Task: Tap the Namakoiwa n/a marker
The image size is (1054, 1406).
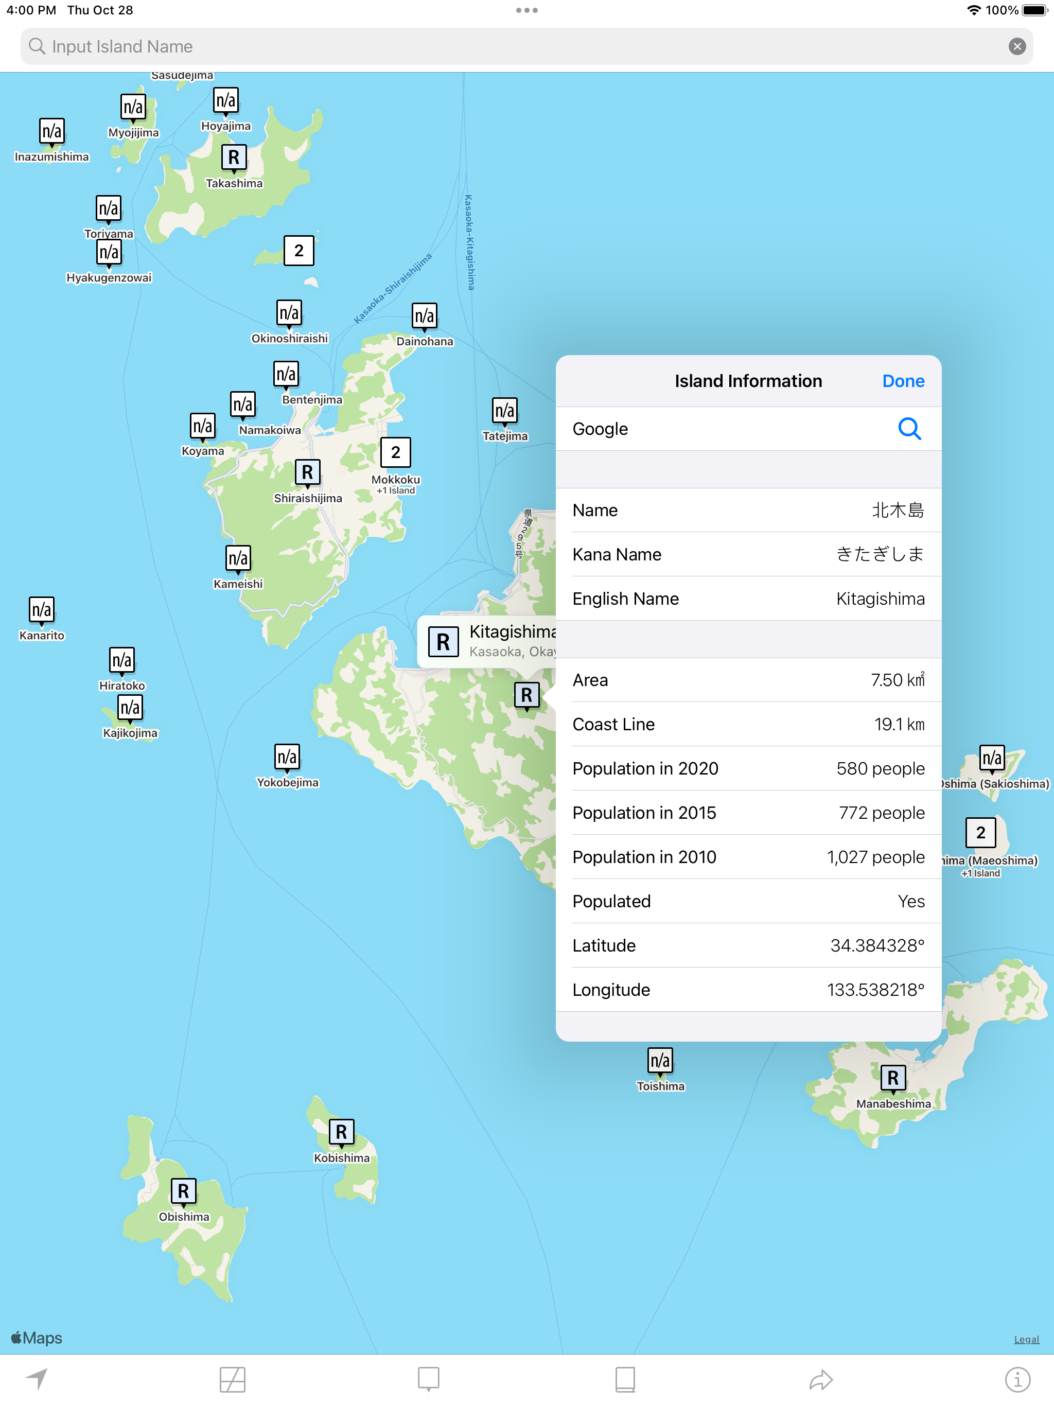Action: [243, 405]
